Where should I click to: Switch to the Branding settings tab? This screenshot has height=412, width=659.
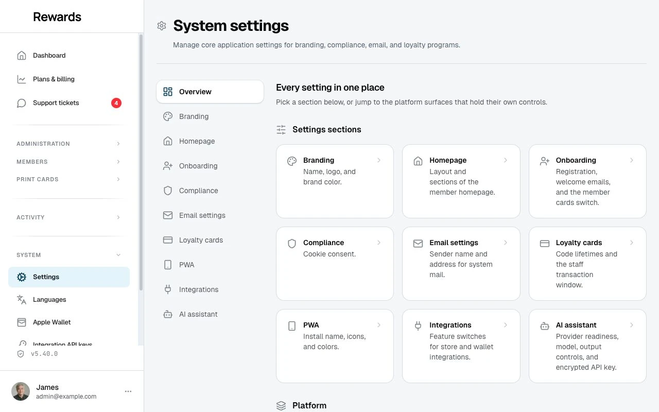[210, 116]
